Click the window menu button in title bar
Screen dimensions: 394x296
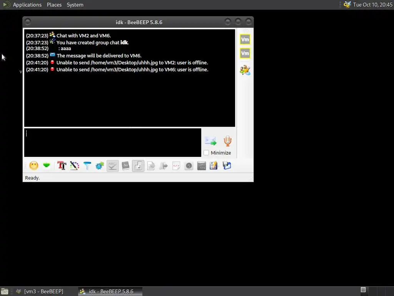(x=28, y=22)
